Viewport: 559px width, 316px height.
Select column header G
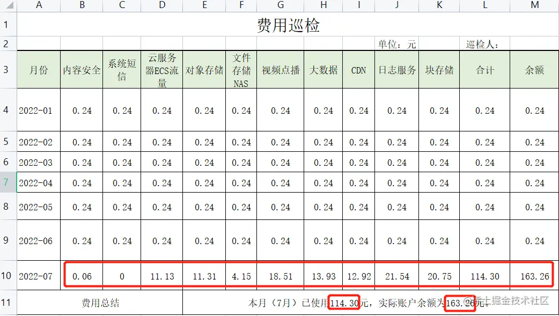coord(279,5)
